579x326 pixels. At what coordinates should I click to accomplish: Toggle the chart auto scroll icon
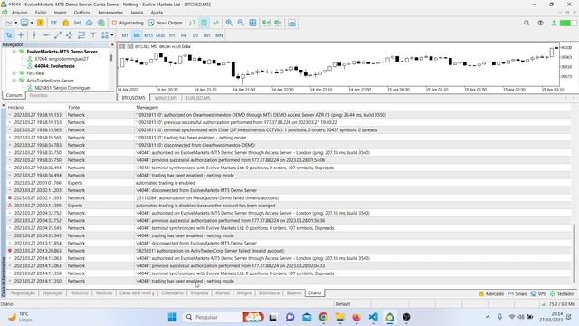(x=266, y=23)
